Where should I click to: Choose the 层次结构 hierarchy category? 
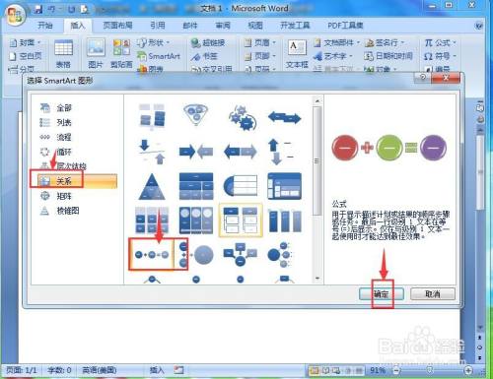(71, 166)
